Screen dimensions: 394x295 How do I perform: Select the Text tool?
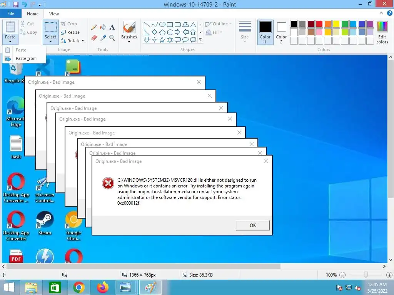(x=112, y=27)
